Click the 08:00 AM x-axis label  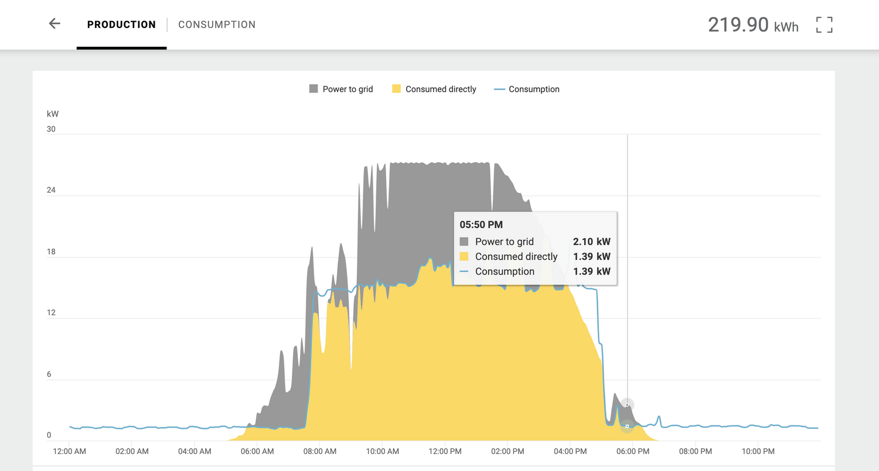click(320, 452)
